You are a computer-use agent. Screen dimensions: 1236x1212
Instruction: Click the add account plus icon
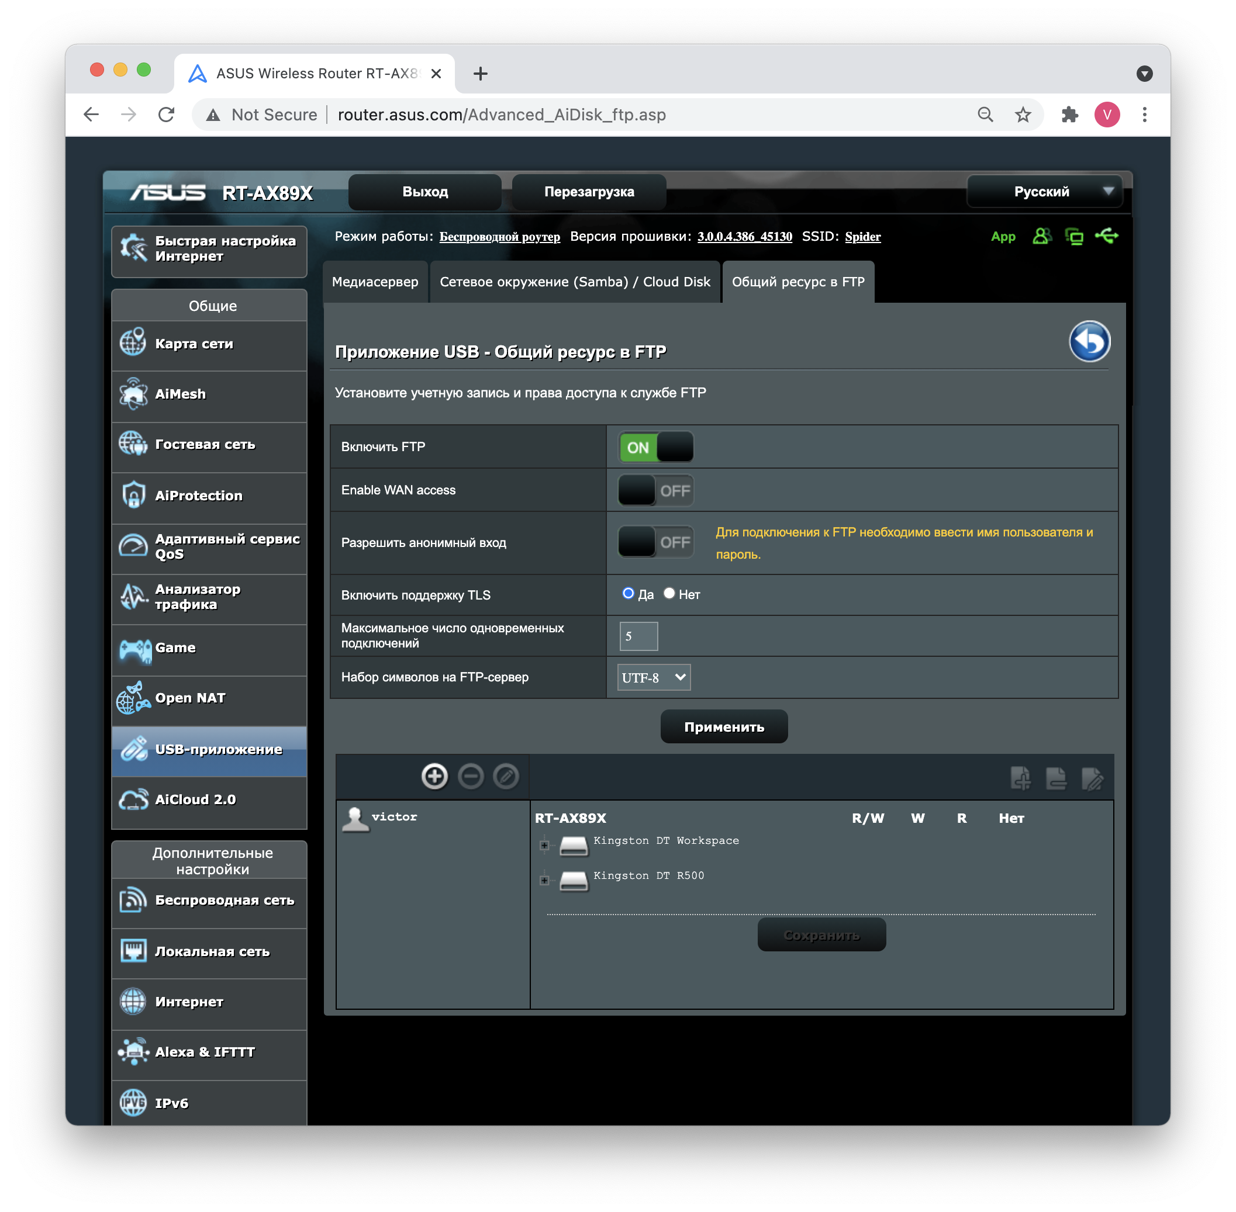tap(434, 776)
